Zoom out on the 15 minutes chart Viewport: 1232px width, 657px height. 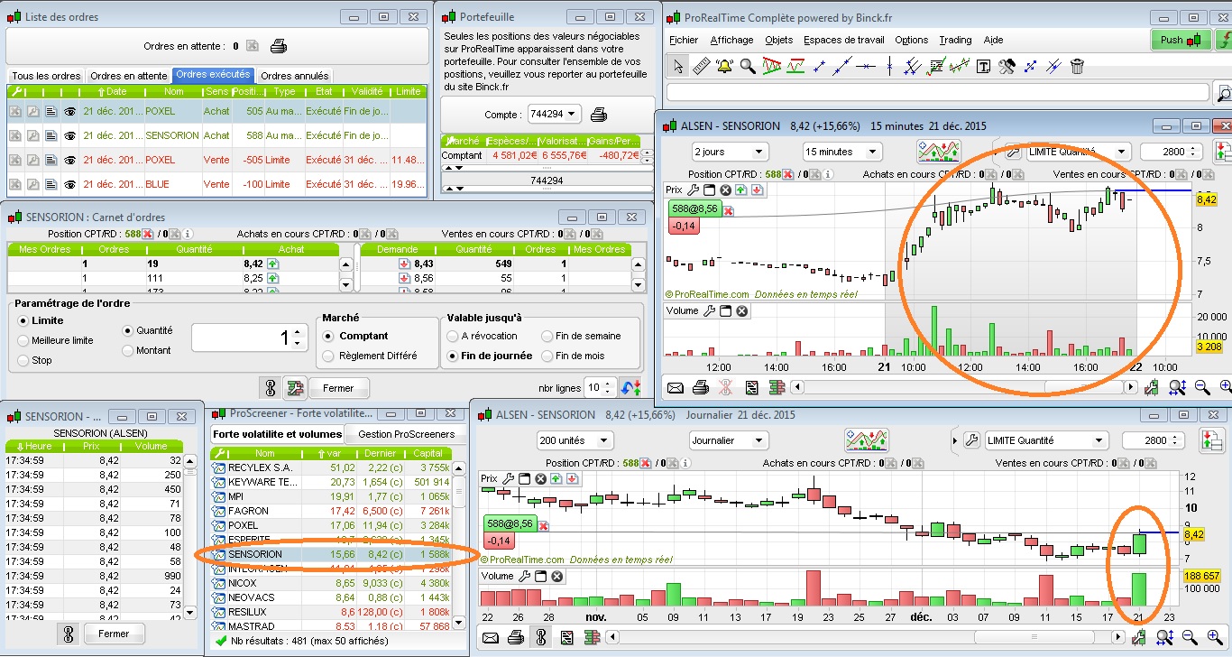[x=1202, y=388]
